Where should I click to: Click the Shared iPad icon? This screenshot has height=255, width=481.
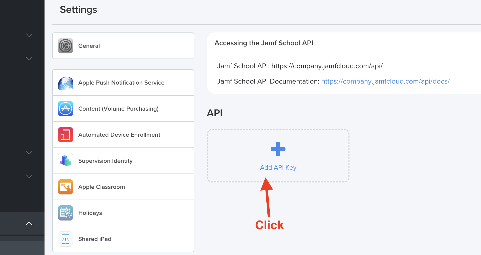(65, 239)
